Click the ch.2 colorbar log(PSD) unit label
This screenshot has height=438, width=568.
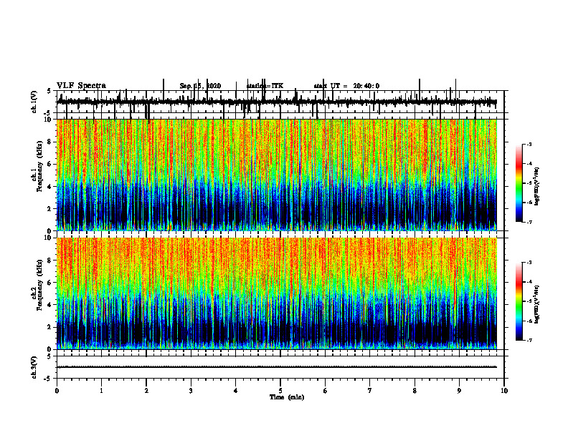pos(537,304)
